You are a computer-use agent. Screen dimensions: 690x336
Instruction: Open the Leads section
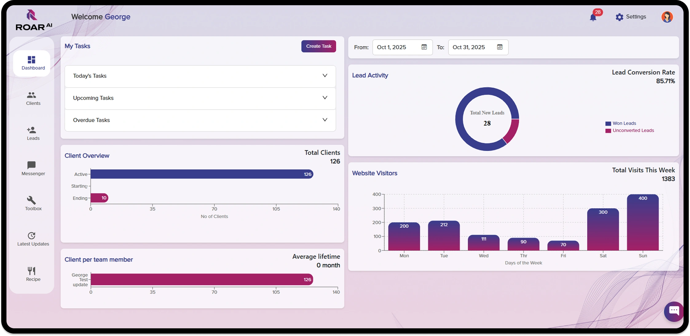(x=33, y=133)
